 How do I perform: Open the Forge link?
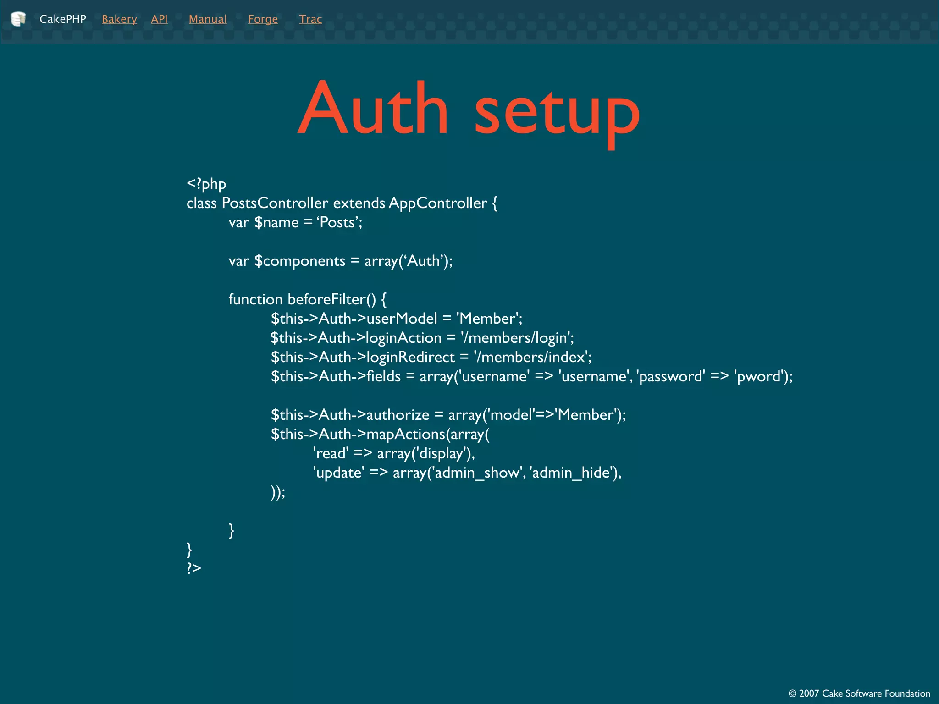click(x=263, y=19)
